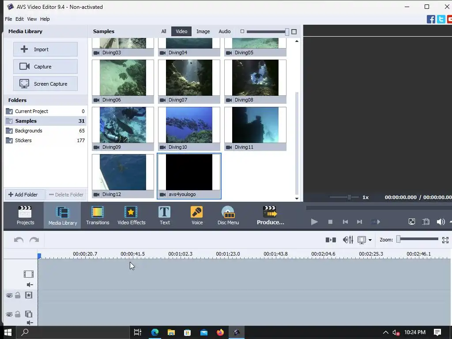
Task: Open the Transitions panel
Action: [x=98, y=215]
